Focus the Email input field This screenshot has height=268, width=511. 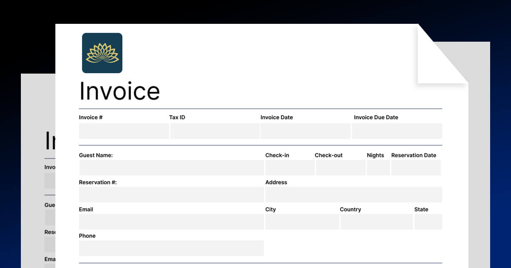tap(171, 222)
